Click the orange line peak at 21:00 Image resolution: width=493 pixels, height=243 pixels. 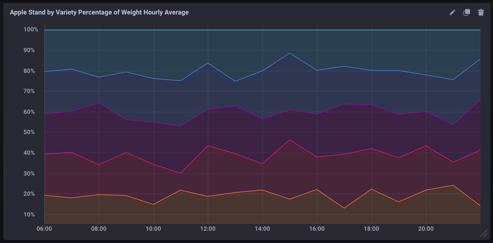pos(453,185)
